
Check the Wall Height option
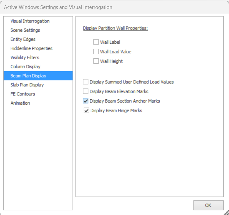(x=96, y=61)
